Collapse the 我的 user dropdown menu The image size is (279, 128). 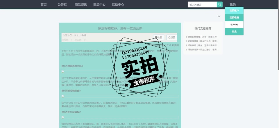point(234,5)
